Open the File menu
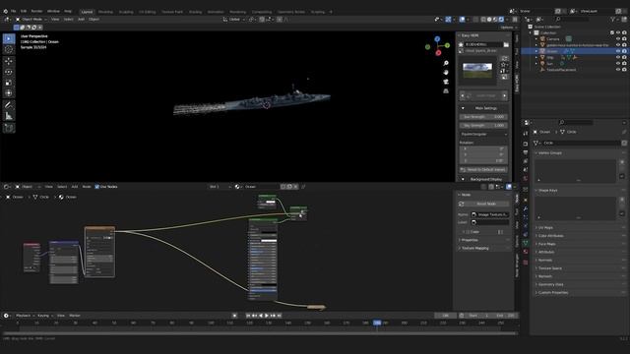 [13, 11]
